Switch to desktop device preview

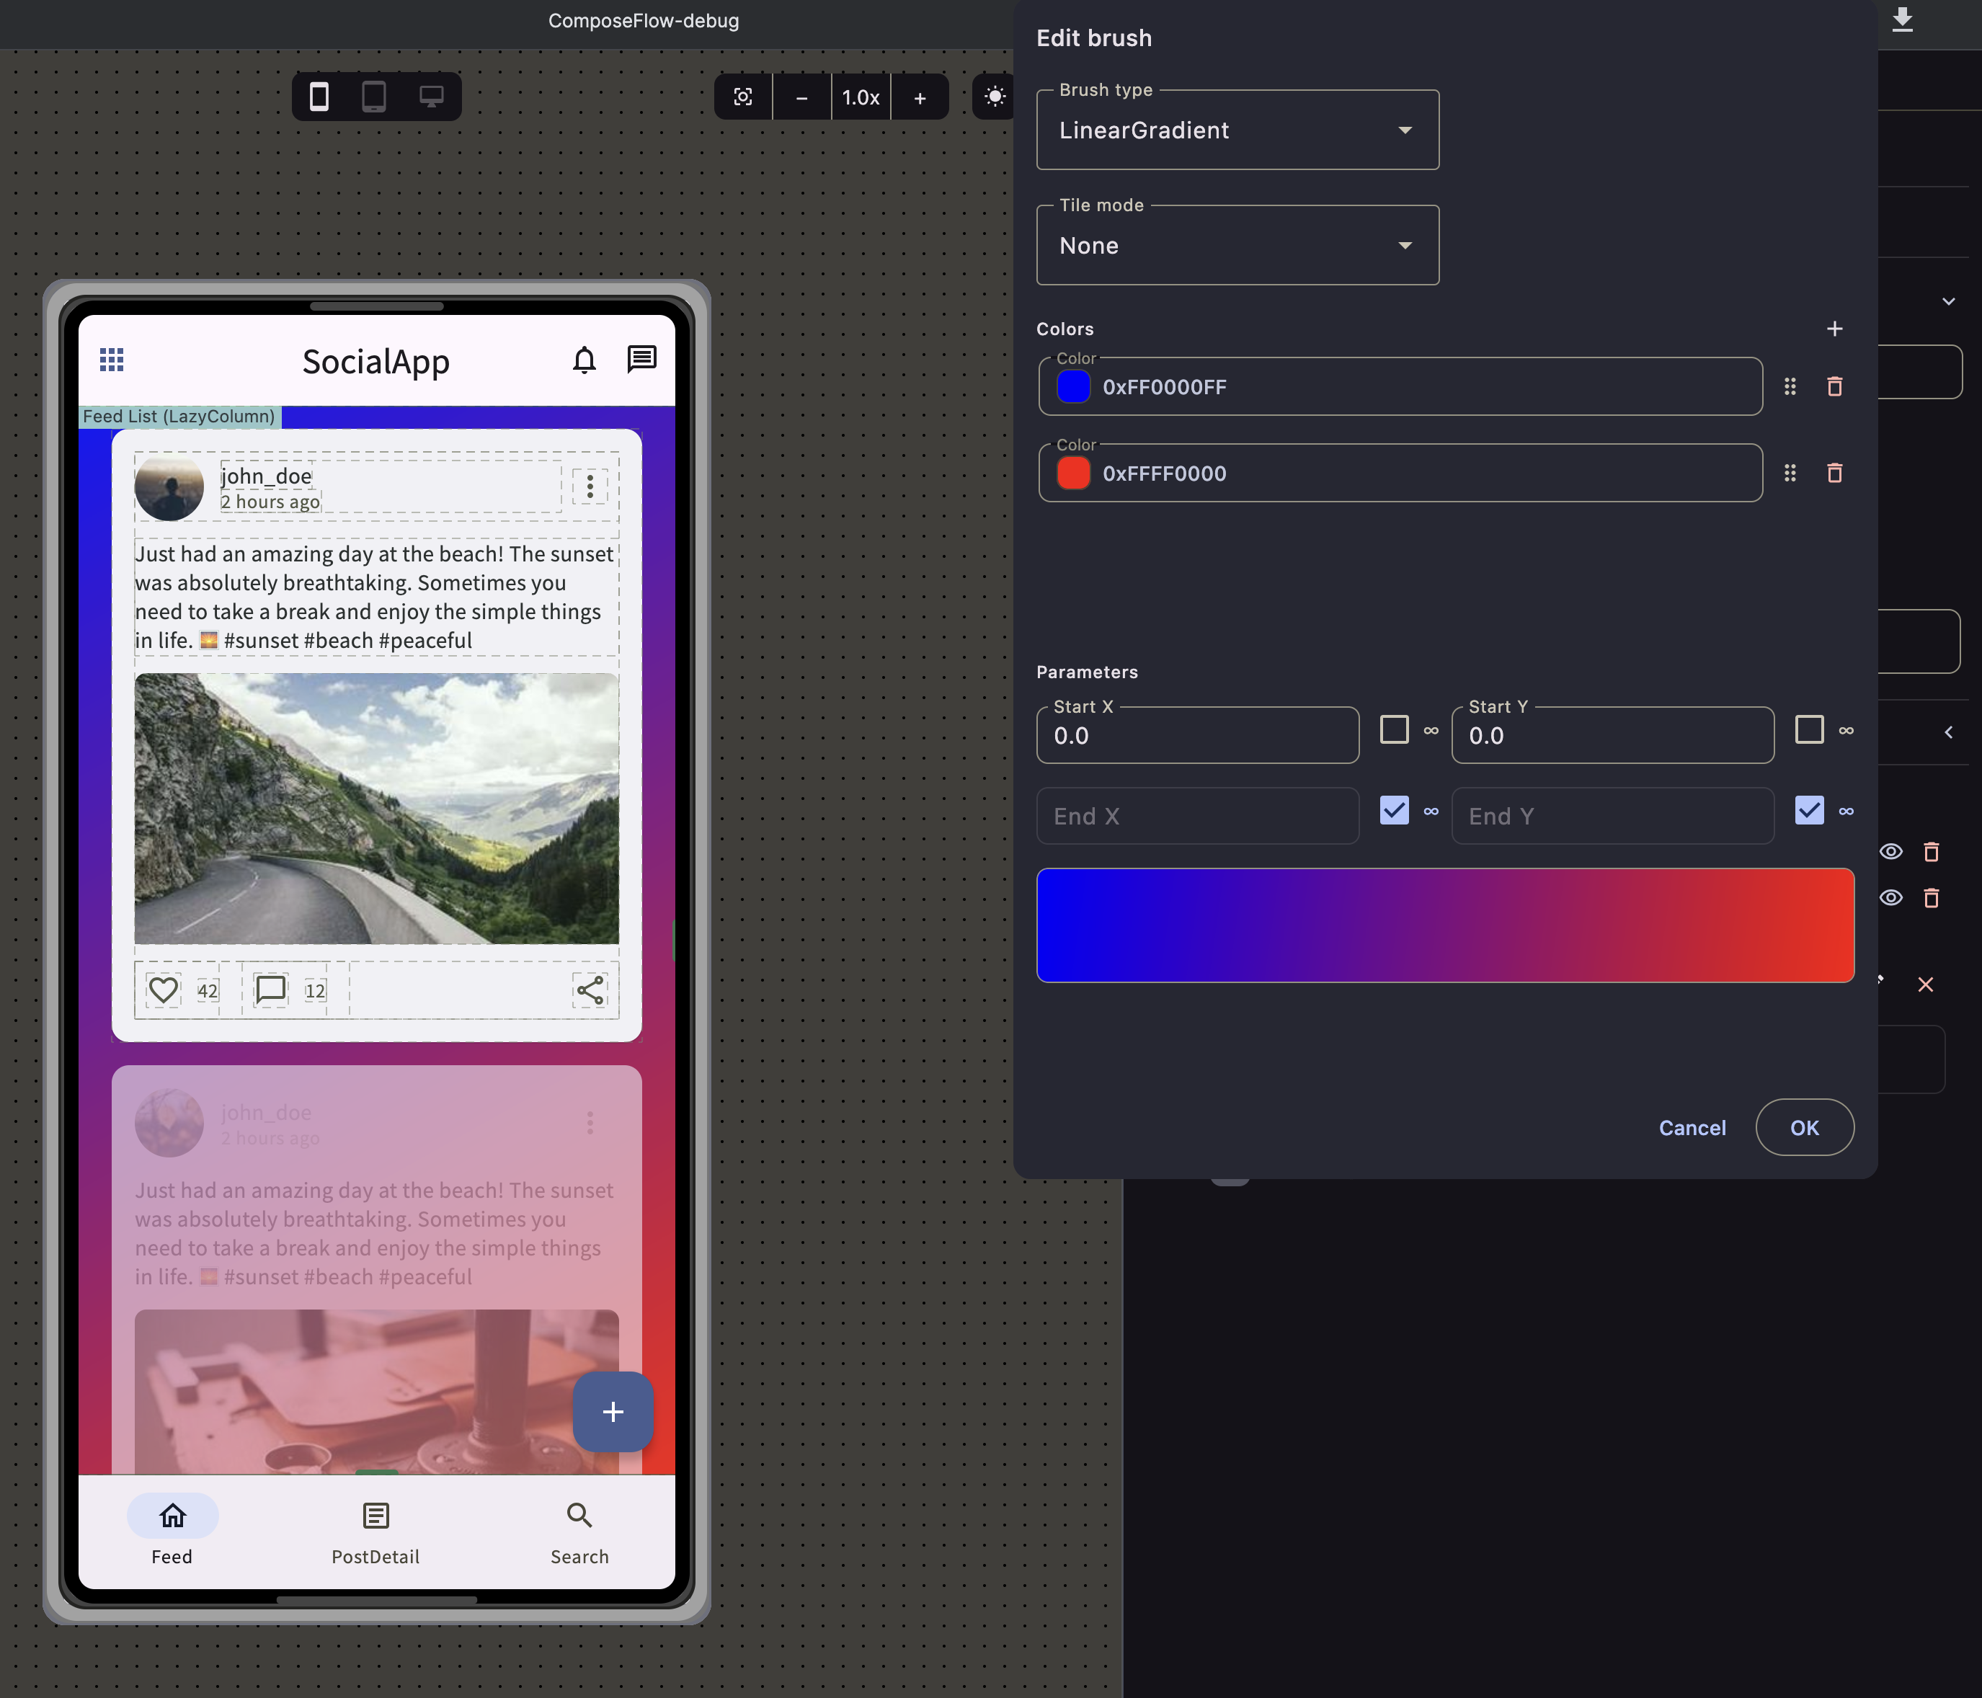click(x=432, y=97)
